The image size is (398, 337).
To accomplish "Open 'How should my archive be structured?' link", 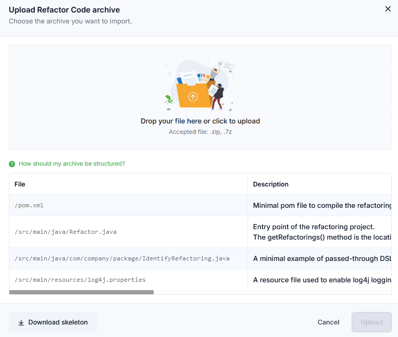I will tap(72, 164).
